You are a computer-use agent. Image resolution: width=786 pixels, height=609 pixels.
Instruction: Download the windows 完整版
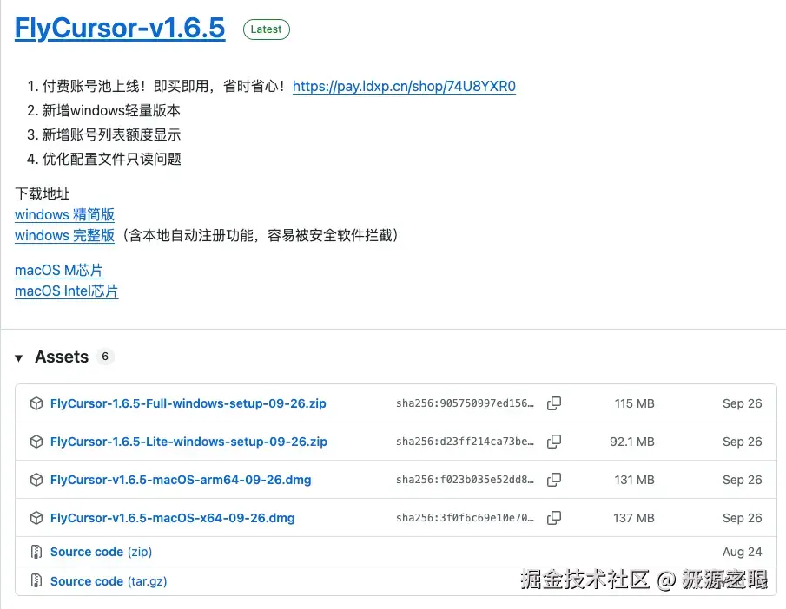(64, 235)
